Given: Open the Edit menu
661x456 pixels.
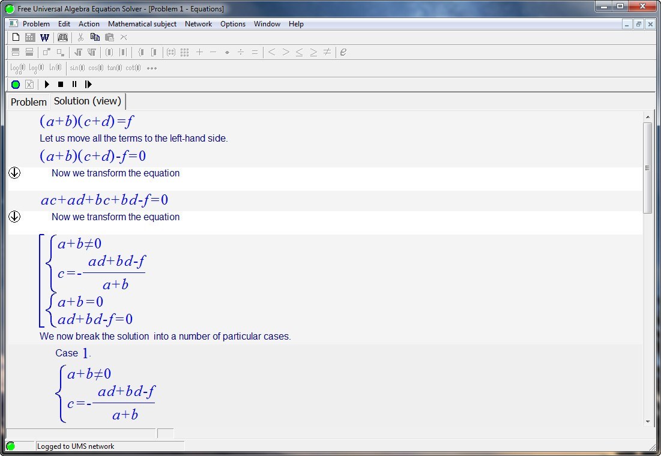Looking at the screenshot, I should (64, 24).
